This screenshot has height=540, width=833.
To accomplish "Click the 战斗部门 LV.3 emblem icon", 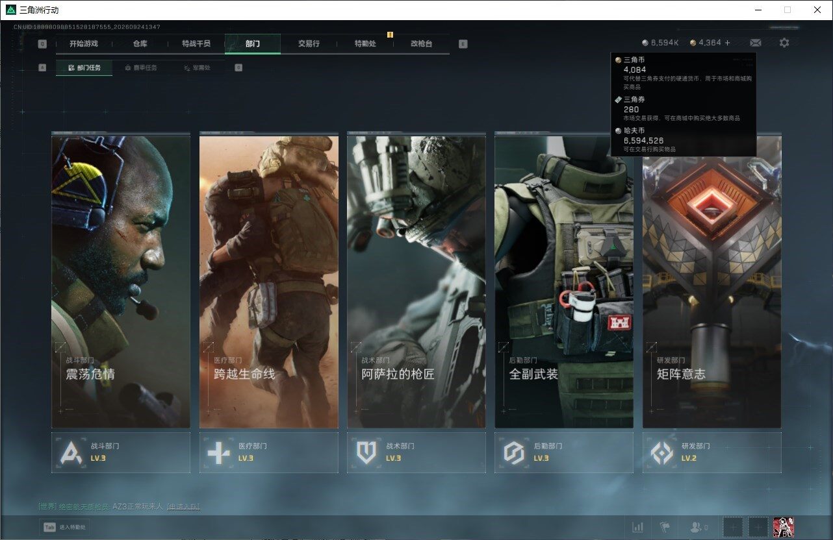I will point(71,452).
